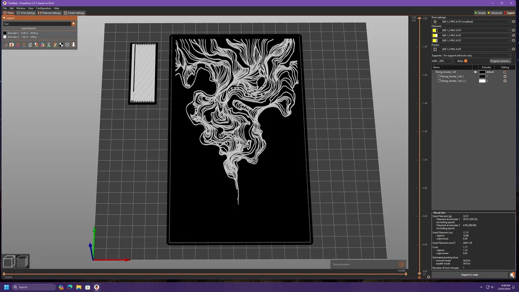Open the View menu
The width and height of the screenshot is (519, 292).
coord(30,8)
